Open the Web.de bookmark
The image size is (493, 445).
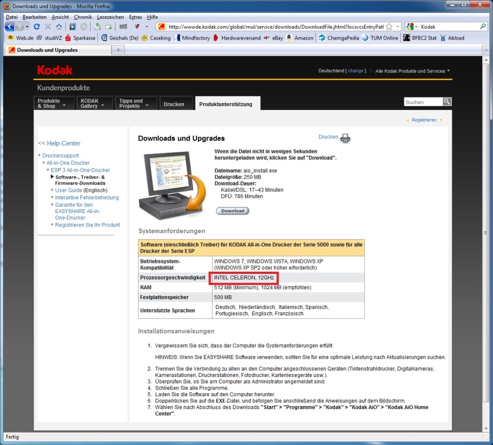click(x=20, y=38)
